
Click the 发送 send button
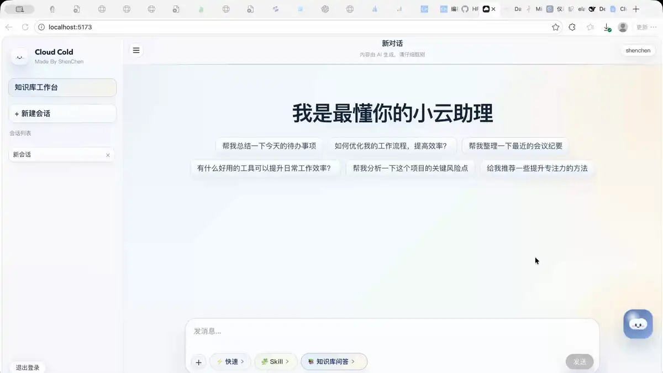click(x=580, y=362)
